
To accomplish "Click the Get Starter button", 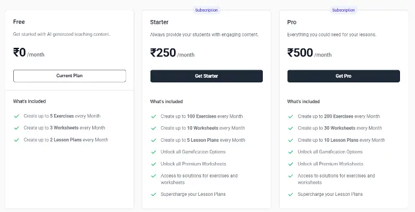I will click(x=206, y=76).
